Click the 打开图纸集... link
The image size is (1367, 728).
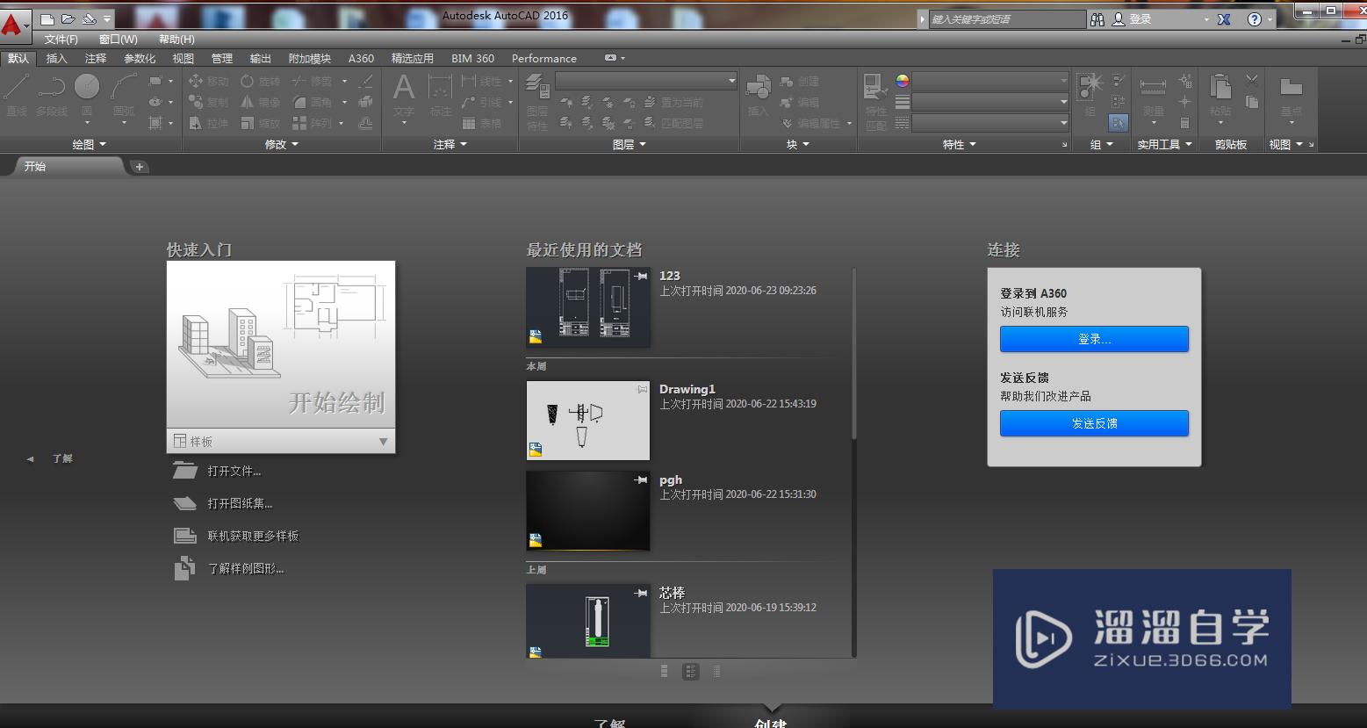coord(223,503)
